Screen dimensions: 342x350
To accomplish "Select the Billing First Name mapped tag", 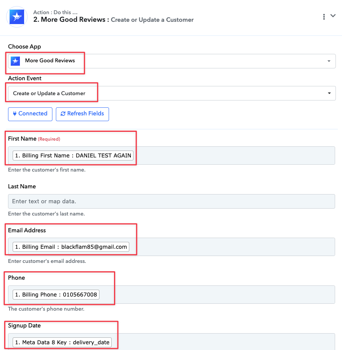I will tap(73, 156).
